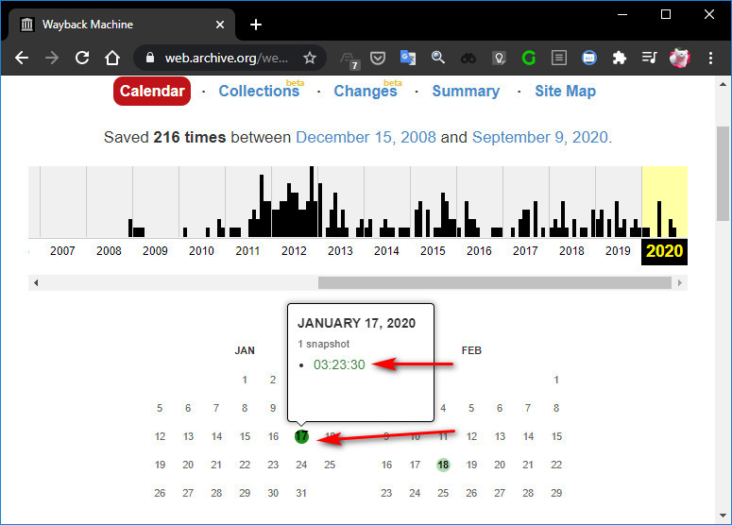Open the 03:23:30 snapshot link
The width and height of the screenshot is (732, 525).
pyautogui.click(x=339, y=364)
